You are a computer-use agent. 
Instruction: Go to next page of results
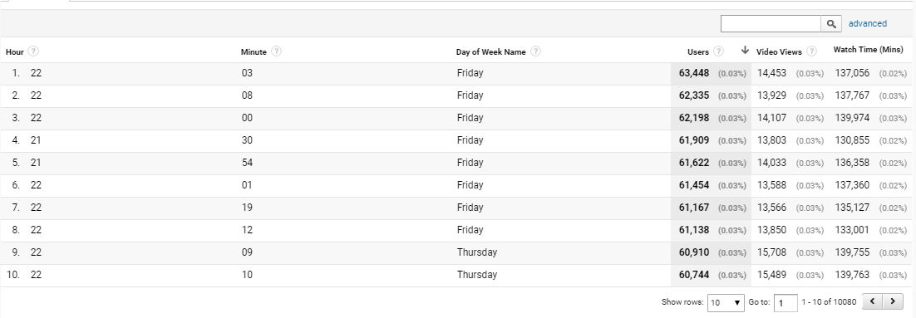(893, 301)
